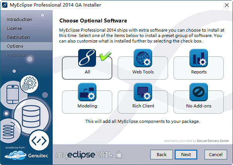Open the Introduction step
This screenshot has height=165, width=233.
coord(19,19)
